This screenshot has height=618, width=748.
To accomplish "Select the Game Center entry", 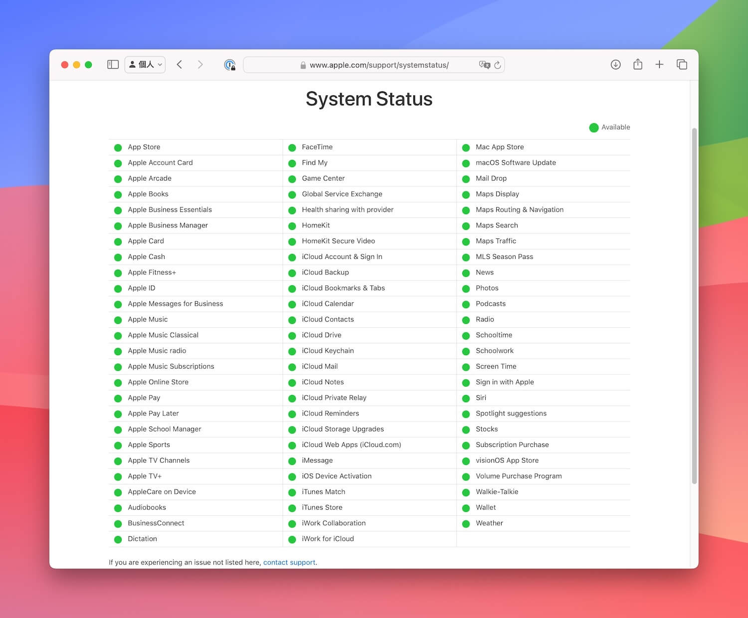I will click(323, 178).
